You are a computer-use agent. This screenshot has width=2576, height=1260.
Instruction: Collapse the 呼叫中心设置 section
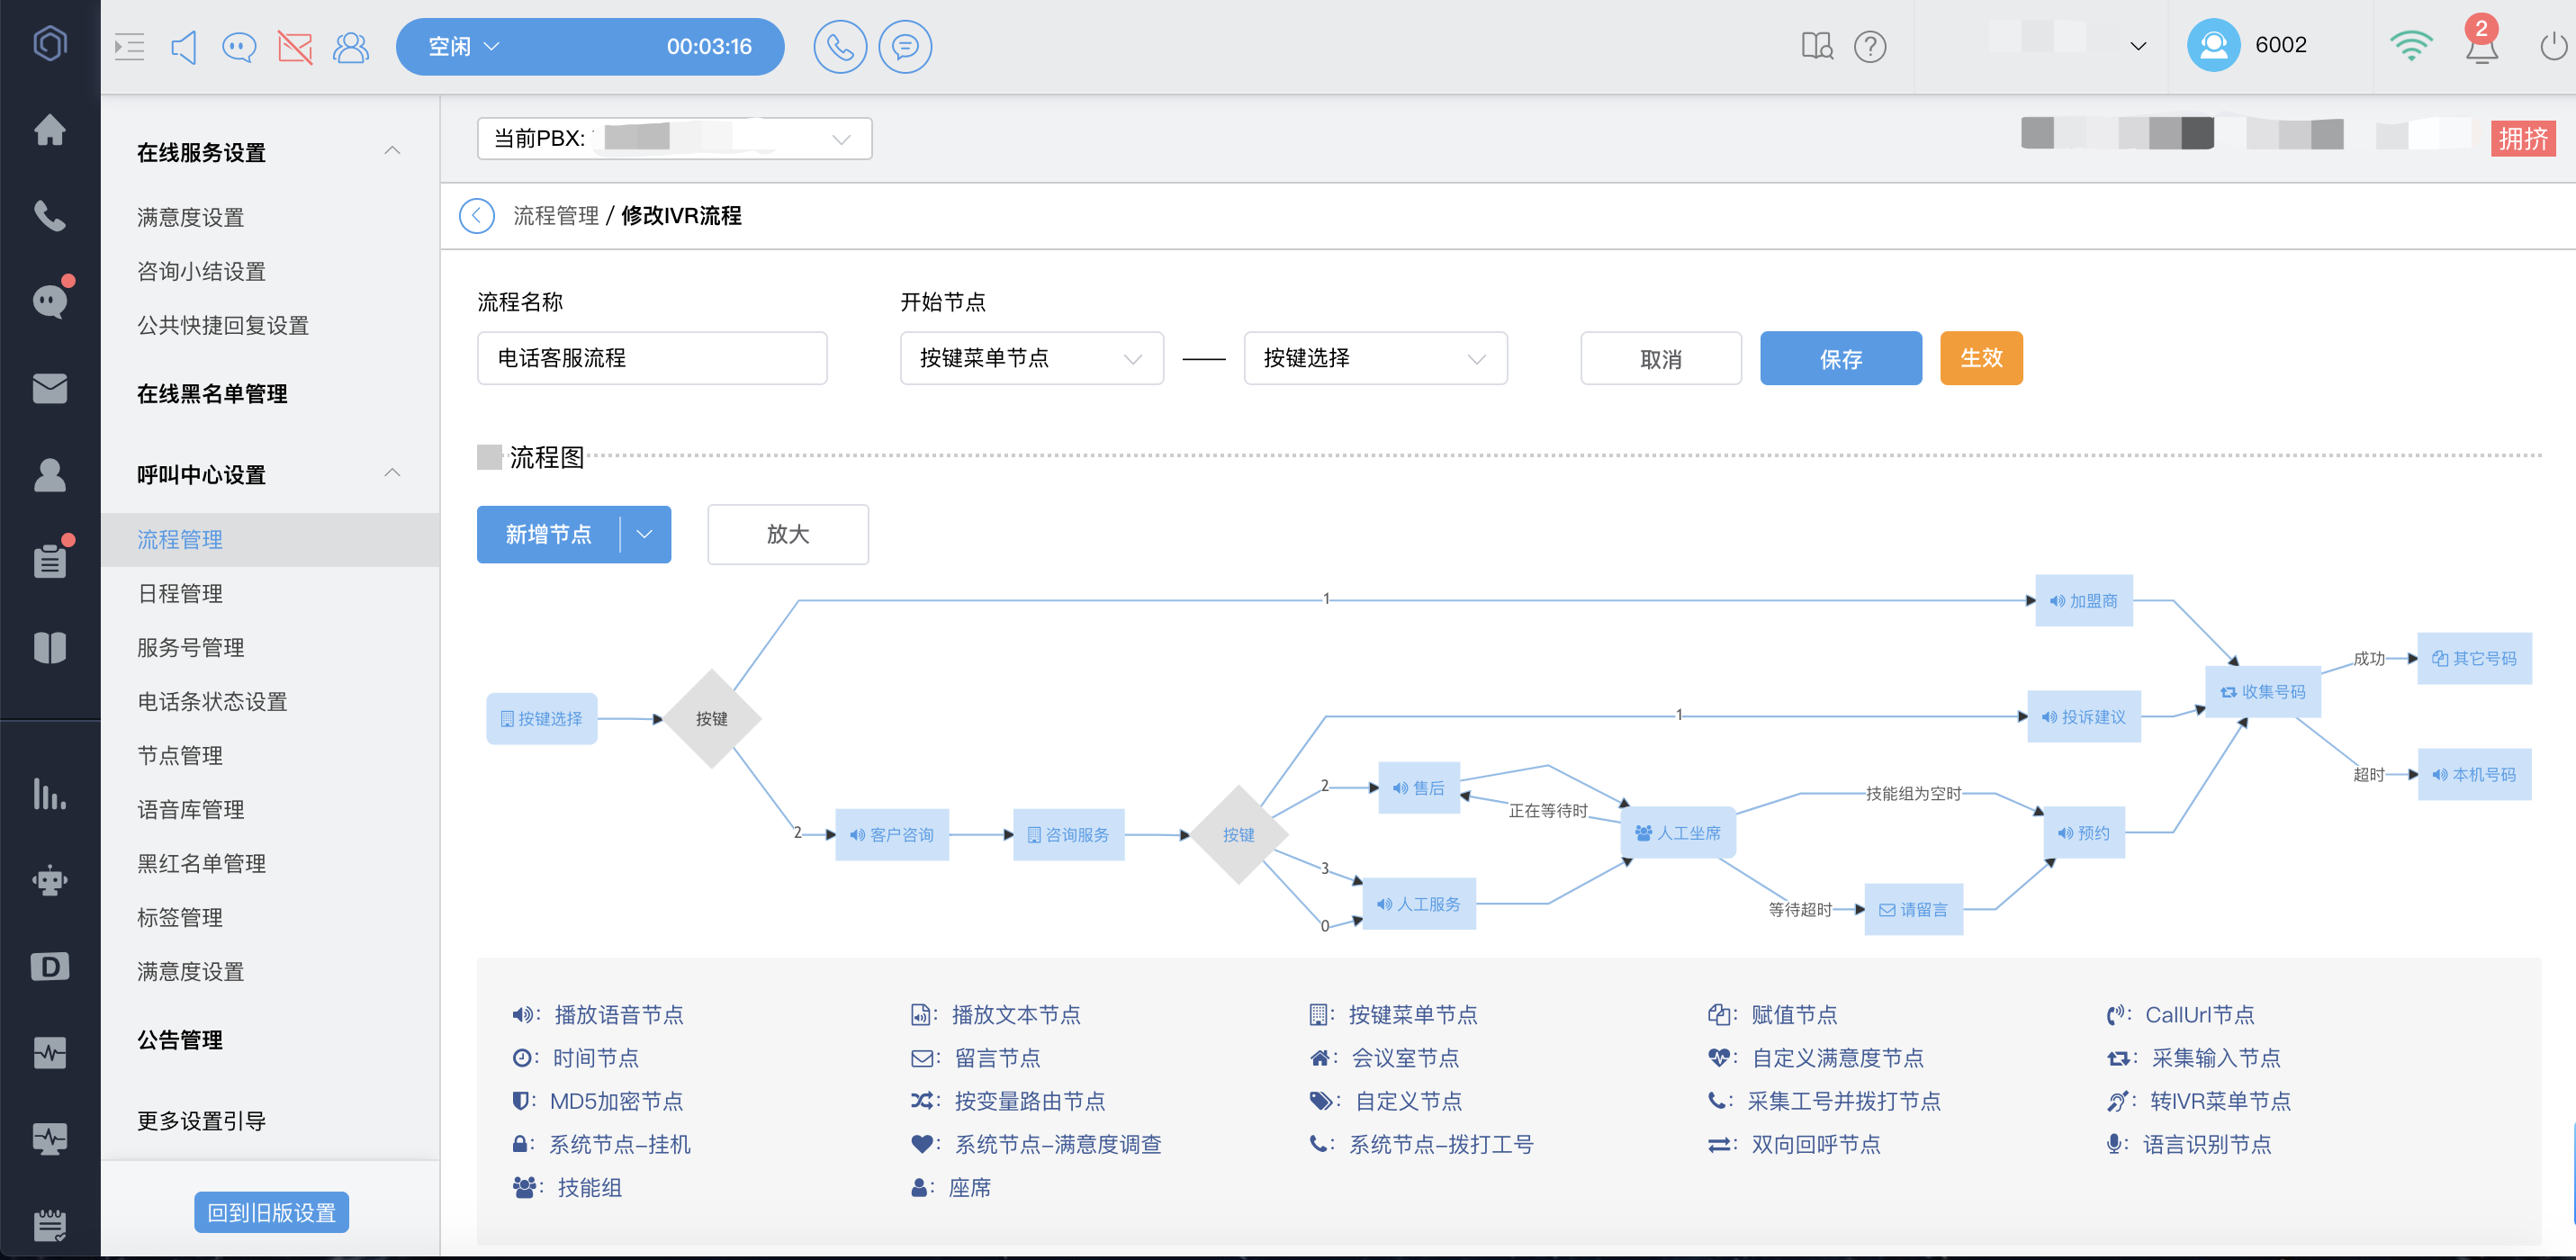click(x=393, y=473)
